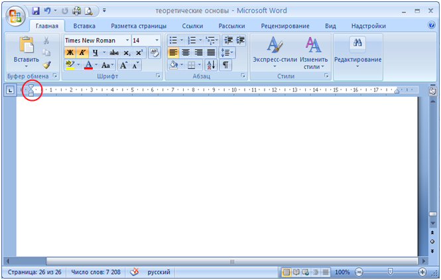Open the Надстройки tab
The image size is (441, 280).
369,26
